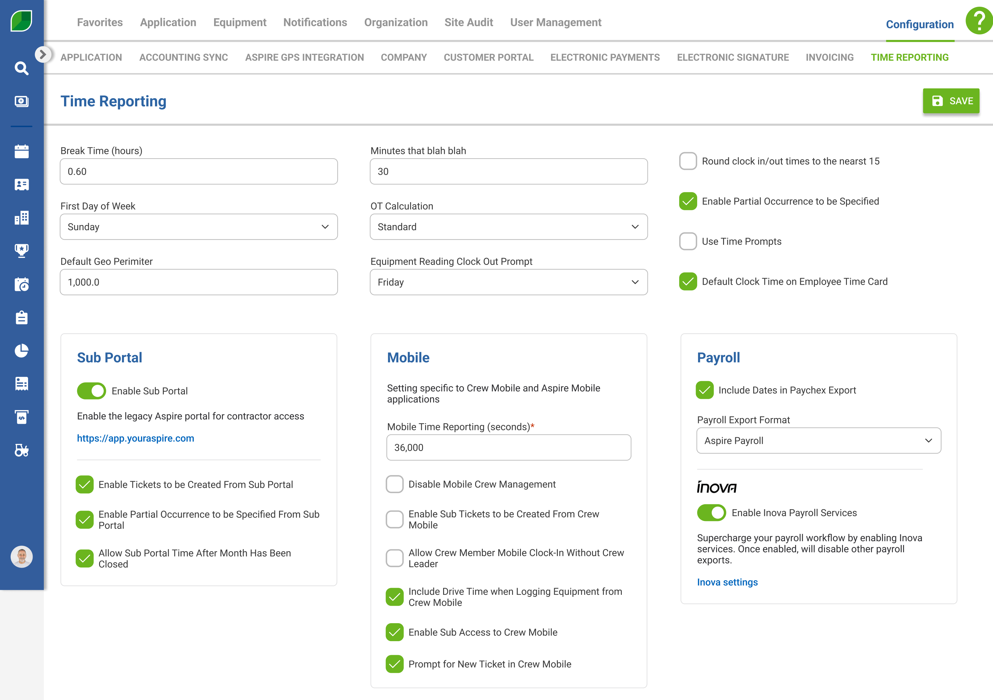Click the user profile avatar photo
This screenshot has width=993, height=700.
point(22,556)
